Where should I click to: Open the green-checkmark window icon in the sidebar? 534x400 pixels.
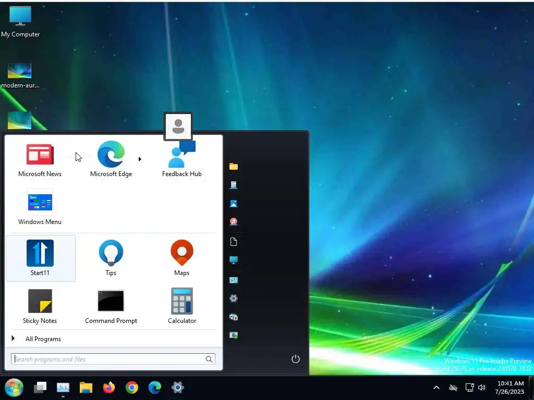pyautogui.click(x=234, y=335)
